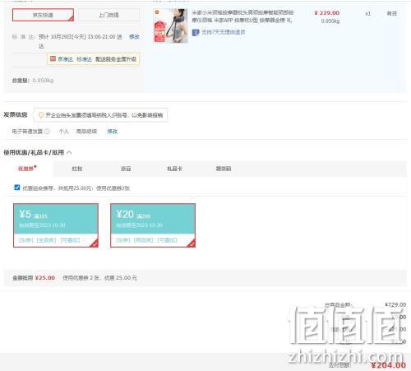Open the massager product thumbnail
Viewport: 411px width, 371px height.
[171, 26]
